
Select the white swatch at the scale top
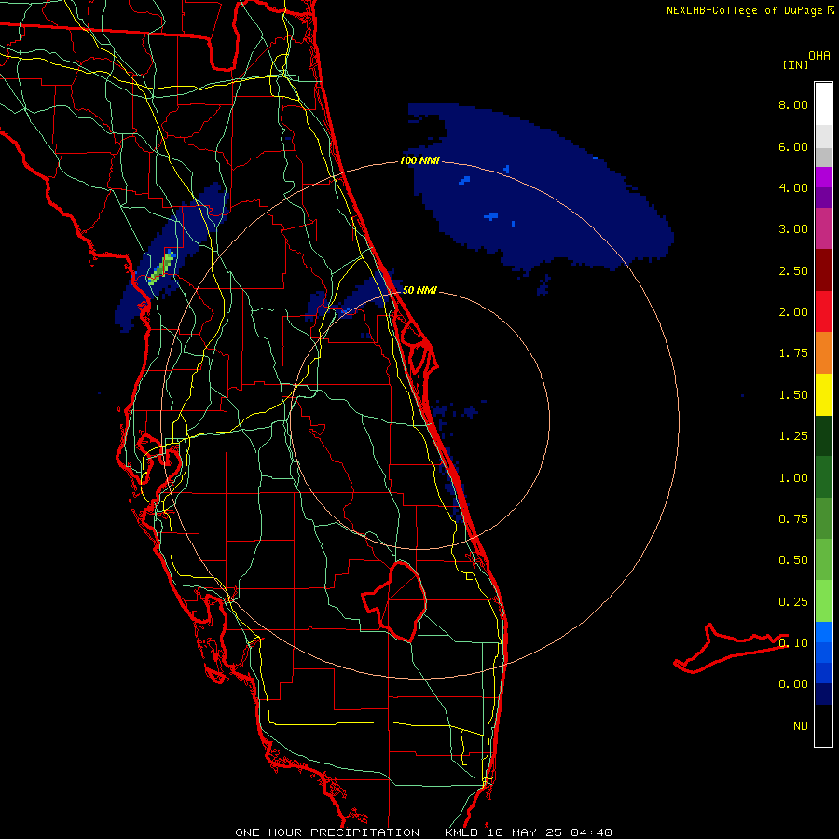pos(823,103)
